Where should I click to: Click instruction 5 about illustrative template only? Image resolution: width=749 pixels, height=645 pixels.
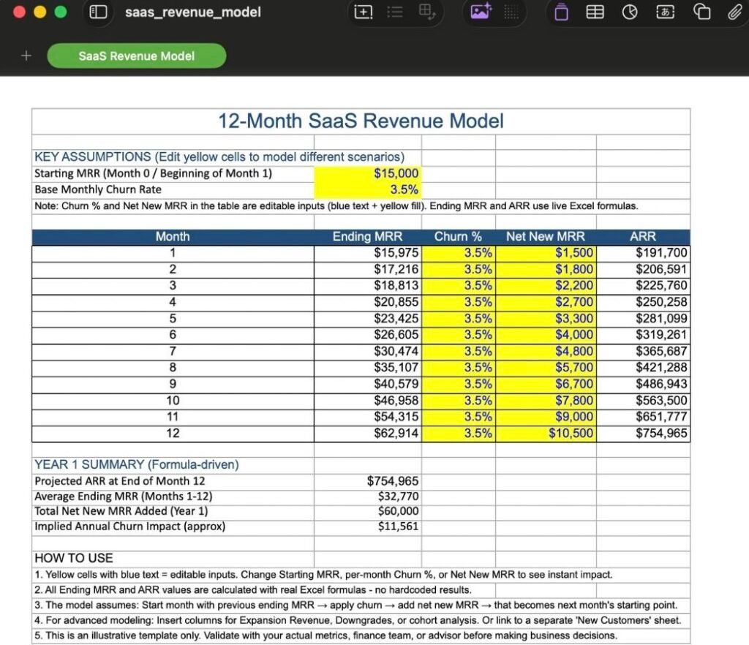(x=361, y=636)
